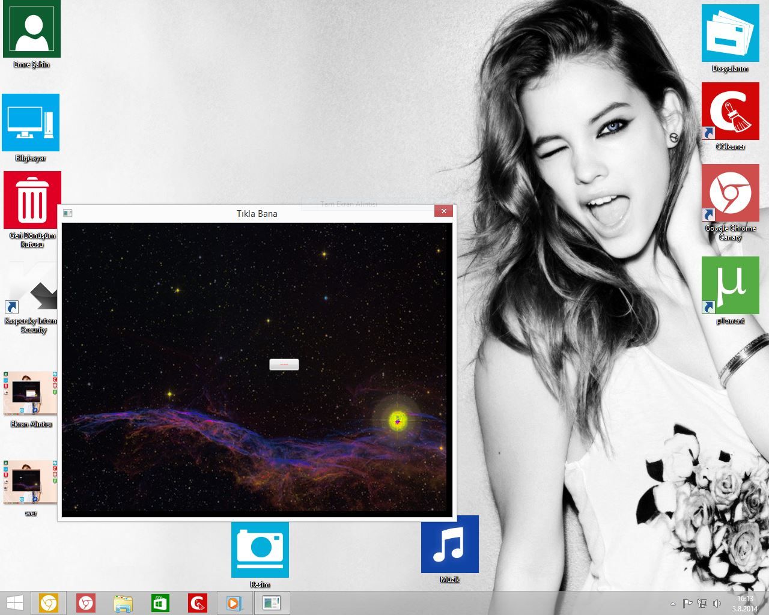Close the Tıkla Bana window
The image size is (769, 615).
(x=443, y=211)
